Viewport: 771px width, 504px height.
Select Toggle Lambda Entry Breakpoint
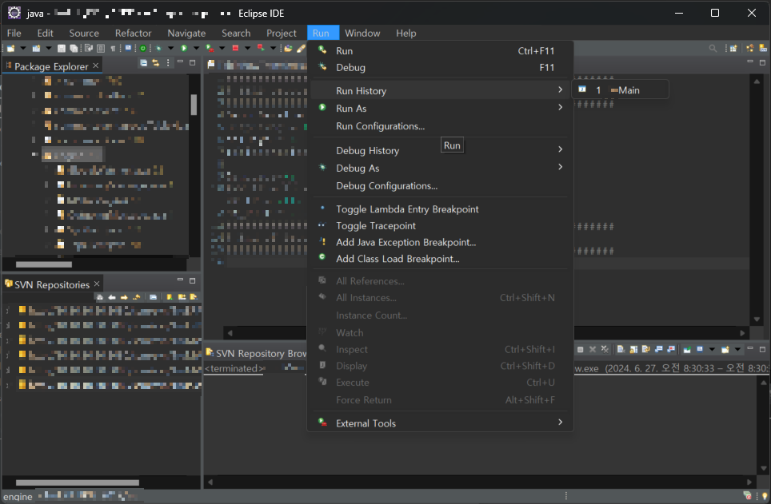[x=440, y=208]
